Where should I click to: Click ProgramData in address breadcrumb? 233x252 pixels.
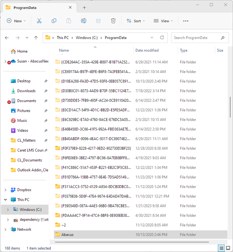[x=115, y=38]
